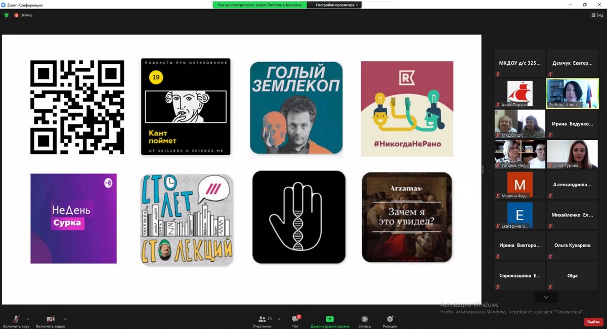Image resolution: width=607 pixels, height=329 pixels.
Task: Open the Участники participants panel
Action: [x=262, y=321]
